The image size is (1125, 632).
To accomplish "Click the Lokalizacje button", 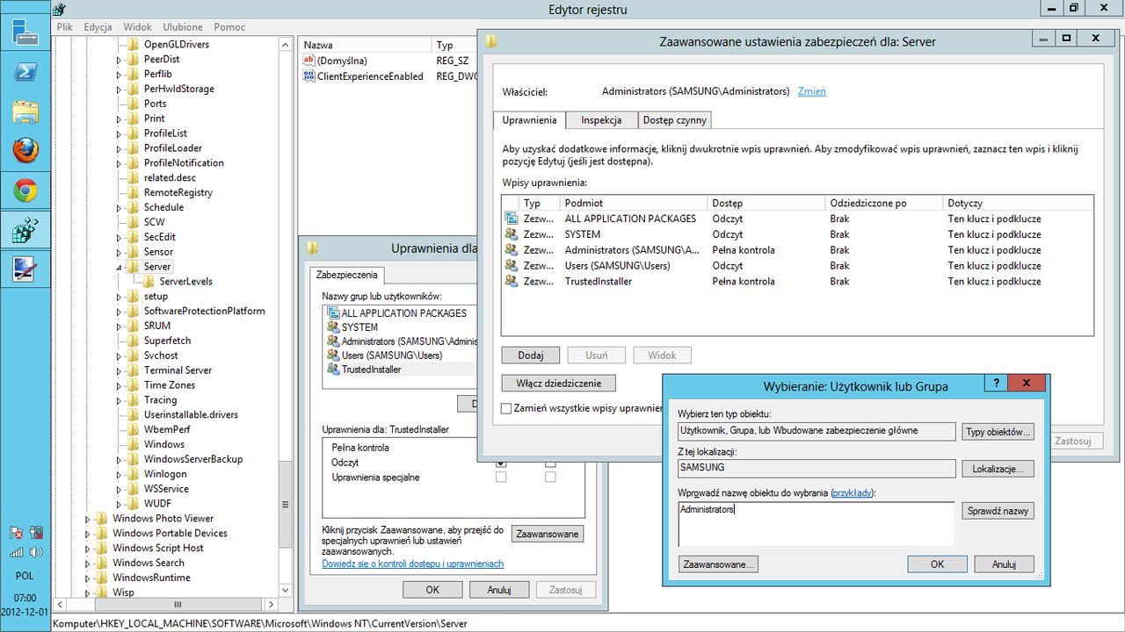I will (998, 469).
